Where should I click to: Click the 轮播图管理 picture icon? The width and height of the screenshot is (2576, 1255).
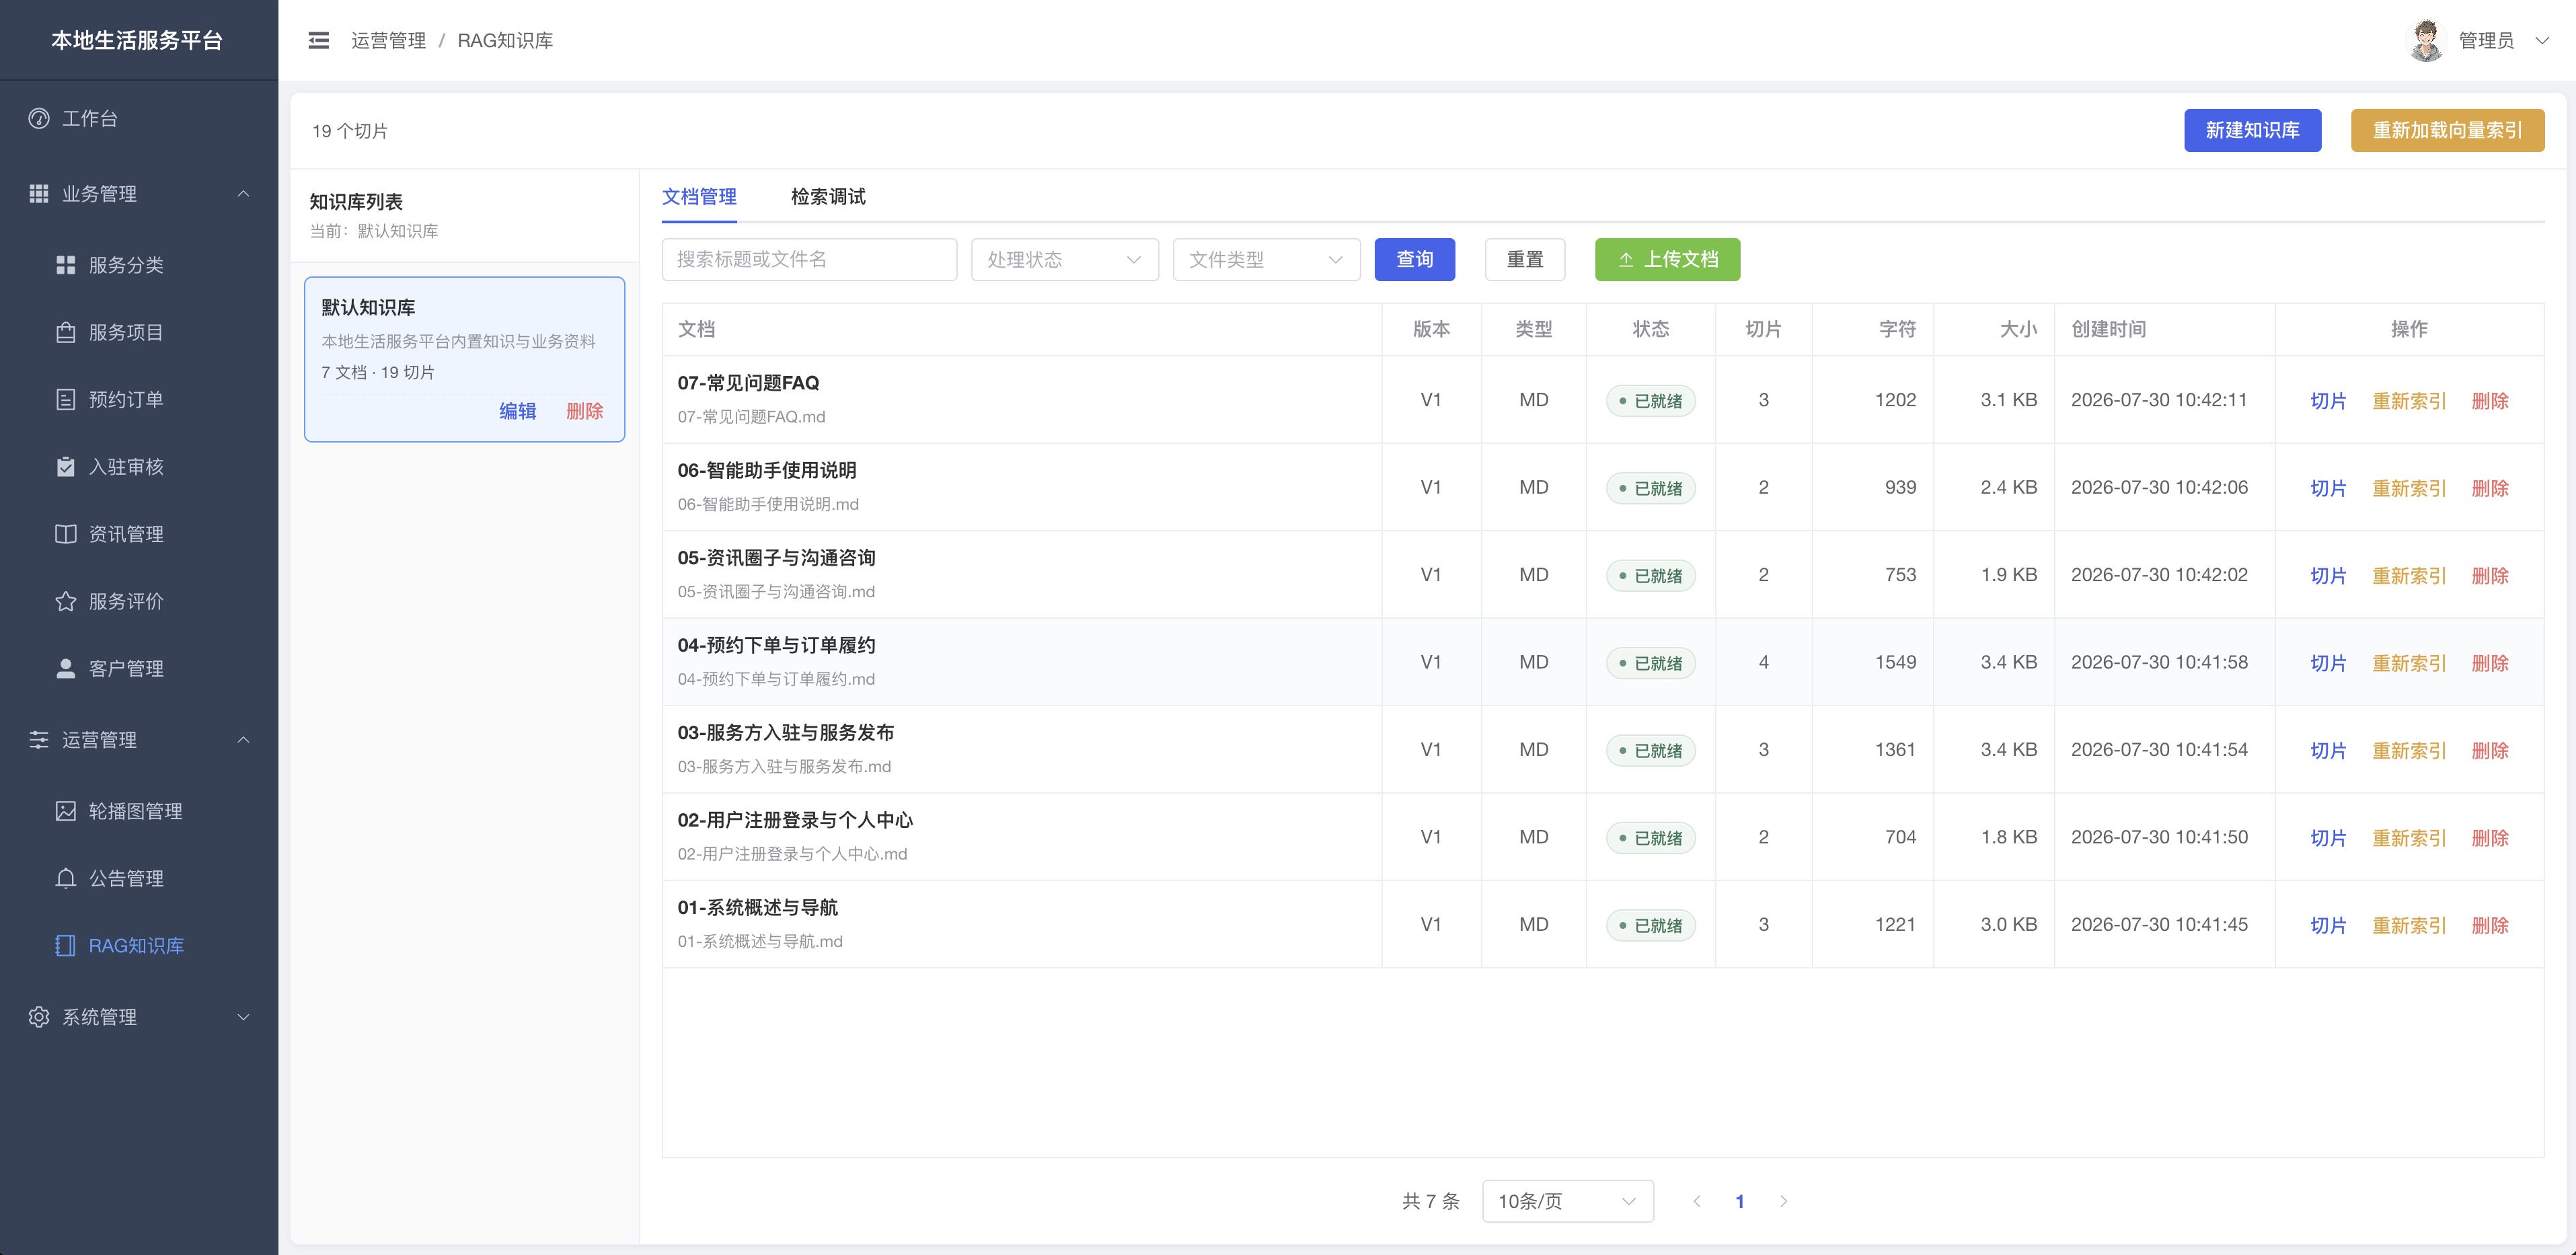coord(66,811)
